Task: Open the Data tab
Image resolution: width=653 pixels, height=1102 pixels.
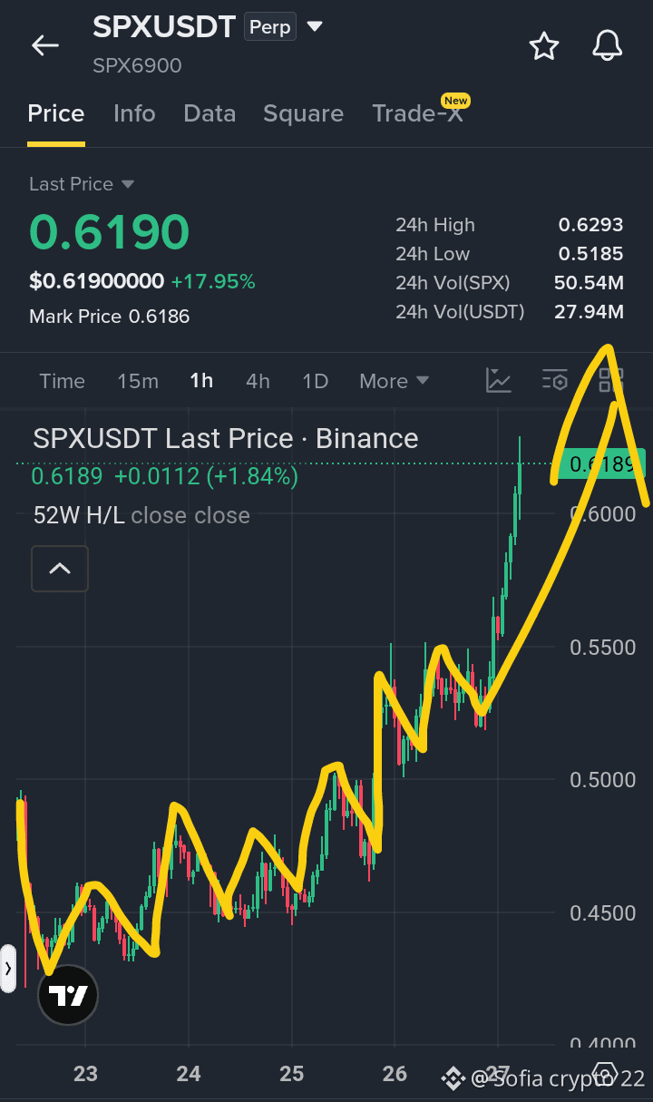Action: pos(210,113)
